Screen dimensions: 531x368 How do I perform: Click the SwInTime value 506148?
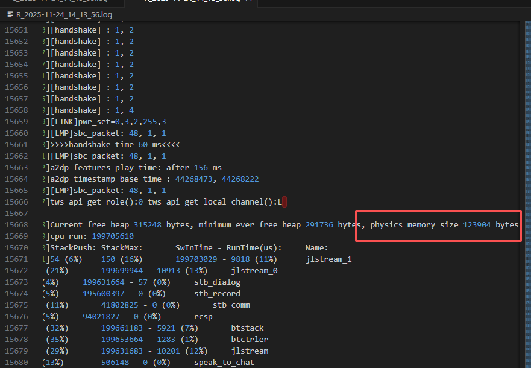pos(115,363)
